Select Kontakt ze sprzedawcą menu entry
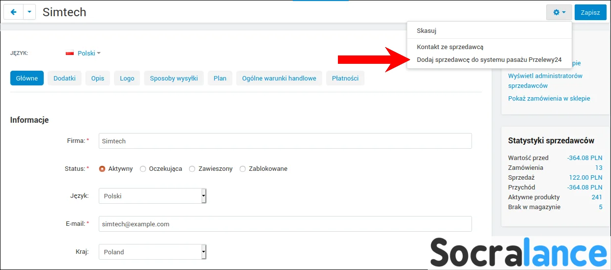611x270 pixels. point(450,47)
